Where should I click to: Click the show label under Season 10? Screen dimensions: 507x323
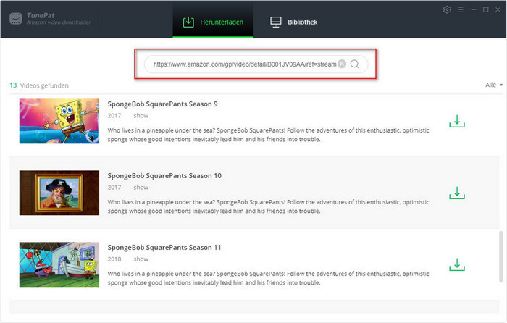click(x=141, y=187)
